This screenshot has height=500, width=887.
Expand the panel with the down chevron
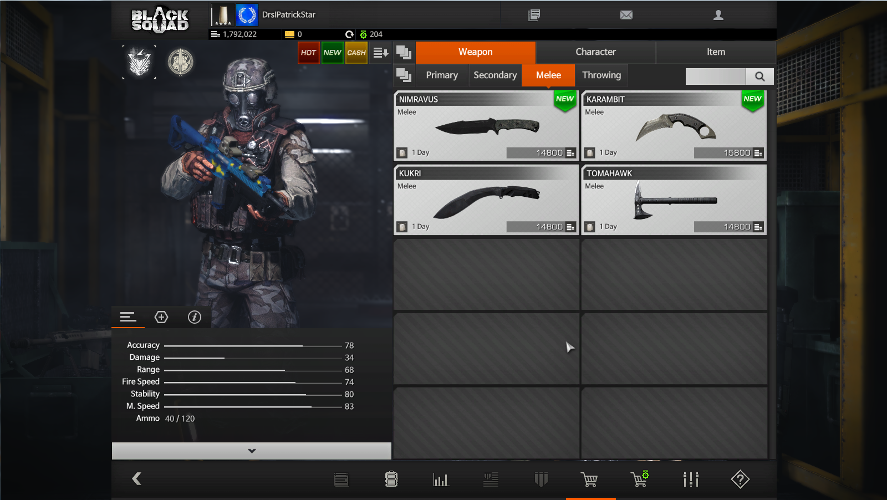pyautogui.click(x=252, y=451)
